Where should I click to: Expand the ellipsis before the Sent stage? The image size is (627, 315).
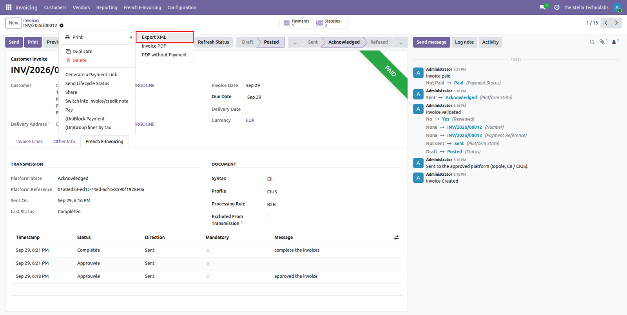tap(296, 42)
